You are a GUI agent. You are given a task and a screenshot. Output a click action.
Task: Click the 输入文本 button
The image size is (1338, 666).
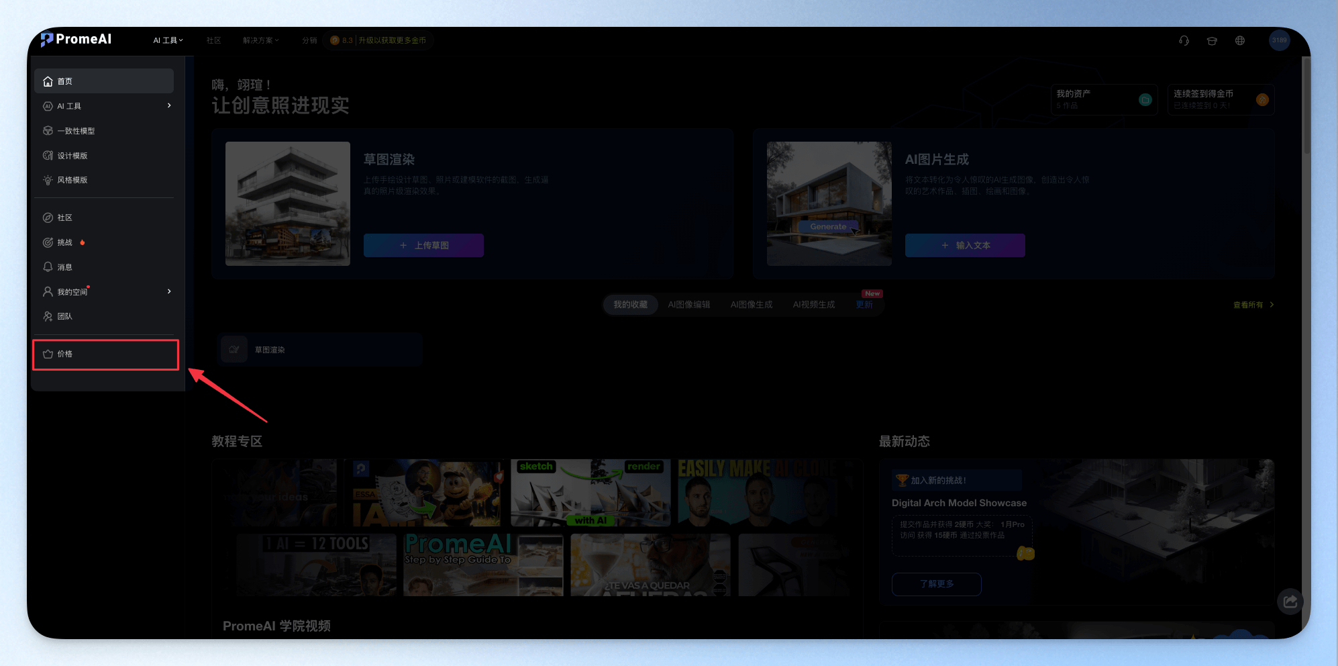[x=965, y=245]
